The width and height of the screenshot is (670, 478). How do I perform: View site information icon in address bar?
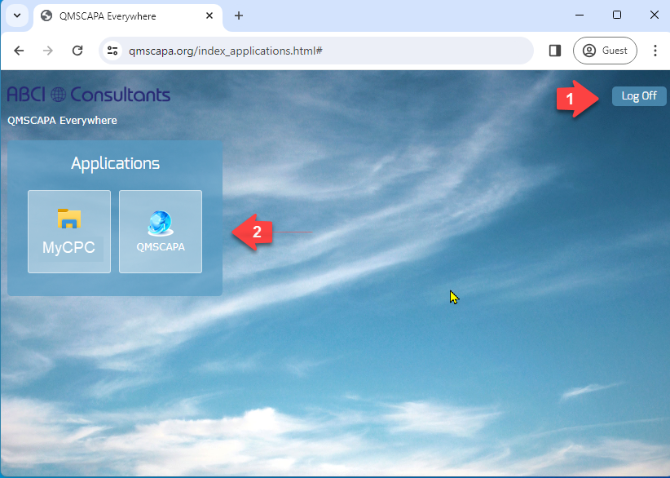[x=112, y=51]
